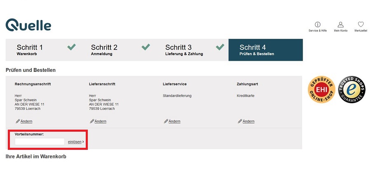Click the Quelle logo
371x187 pixels.
click(x=28, y=25)
